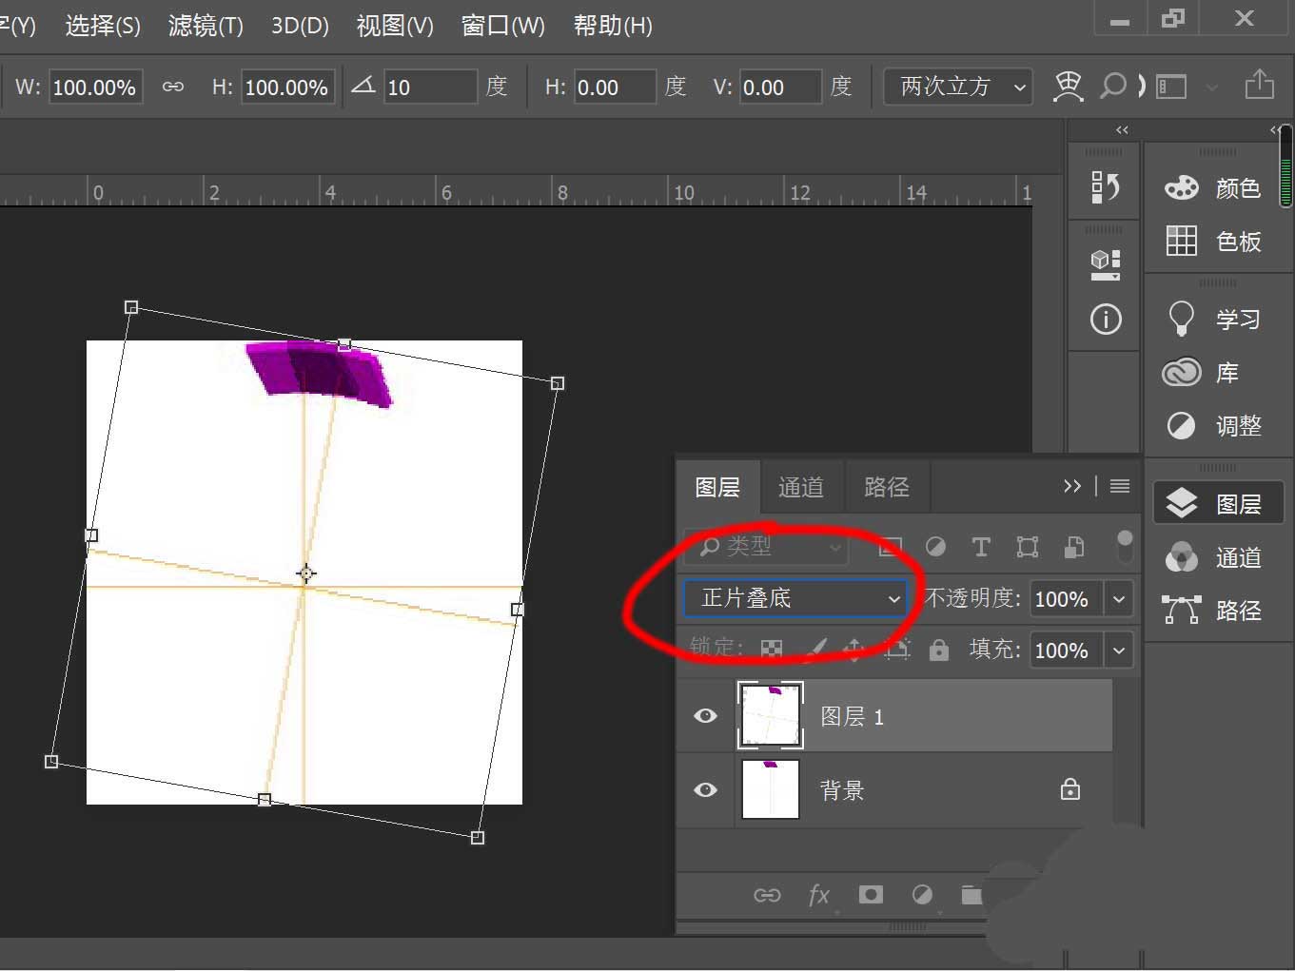The width and height of the screenshot is (1295, 971).
Task: Open the 两次立方 interpolation dropdown
Action: (956, 87)
